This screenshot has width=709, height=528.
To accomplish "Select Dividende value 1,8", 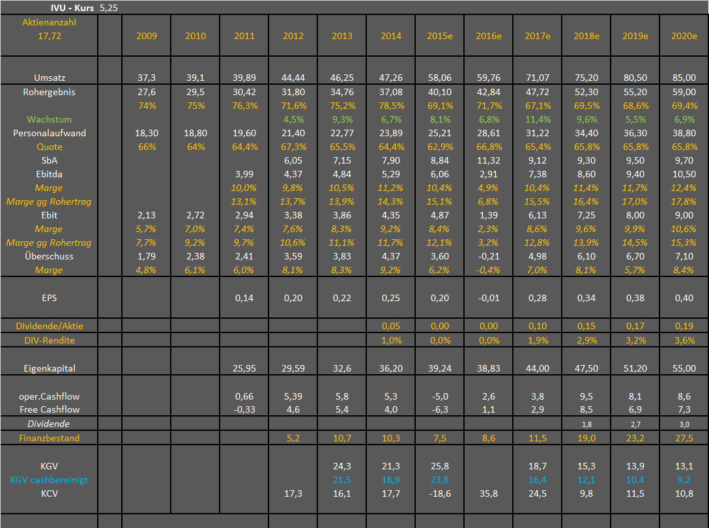I will click(586, 424).
